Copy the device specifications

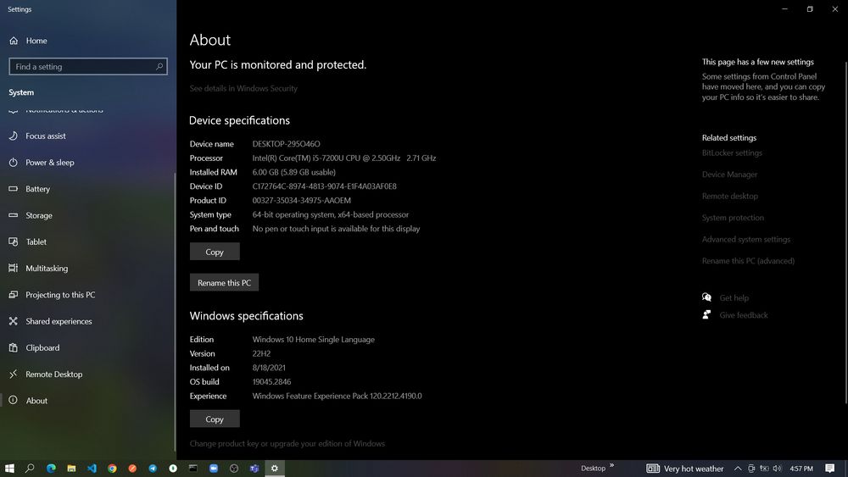coord(215,252)
